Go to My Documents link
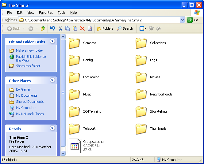 tap(27, 95)
